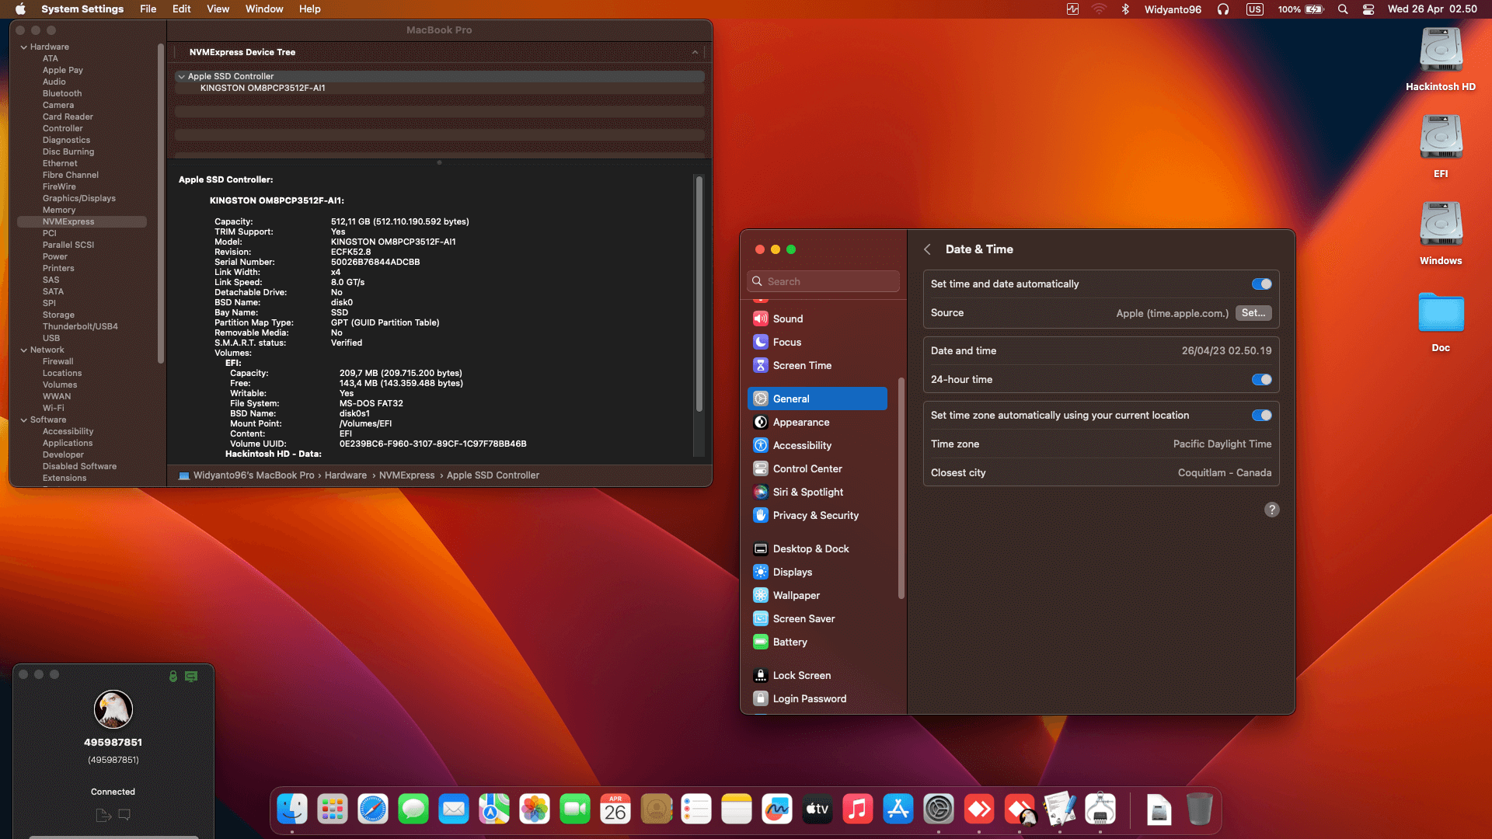Screen dimensions: 1492x839
Task: Select Memory in Hardware list
Action: tap(59, 211)
